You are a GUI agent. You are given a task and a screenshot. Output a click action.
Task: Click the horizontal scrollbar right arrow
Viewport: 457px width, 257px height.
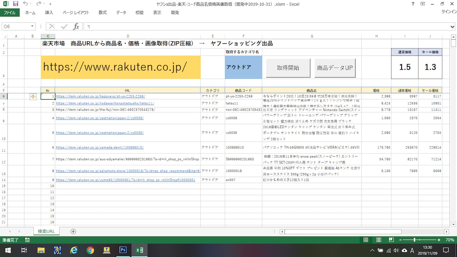(x=446, y=232)
